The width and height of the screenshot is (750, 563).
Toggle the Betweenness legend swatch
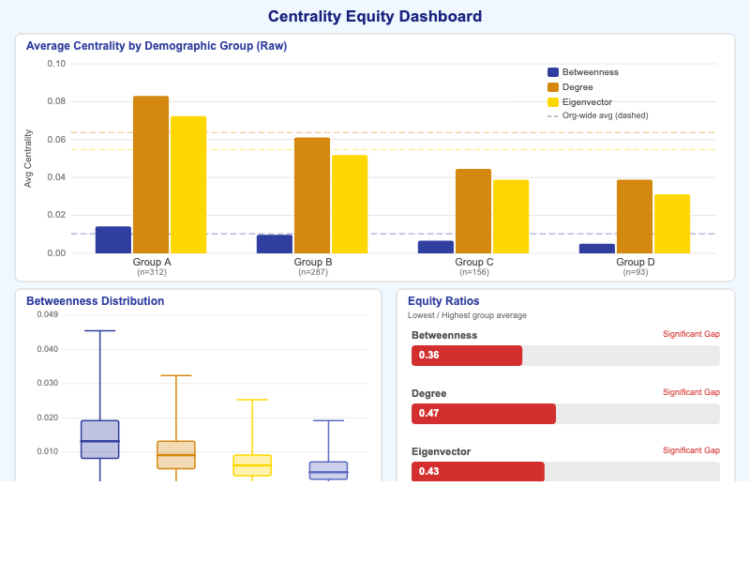pyautogui.click(x=553, y=72)
